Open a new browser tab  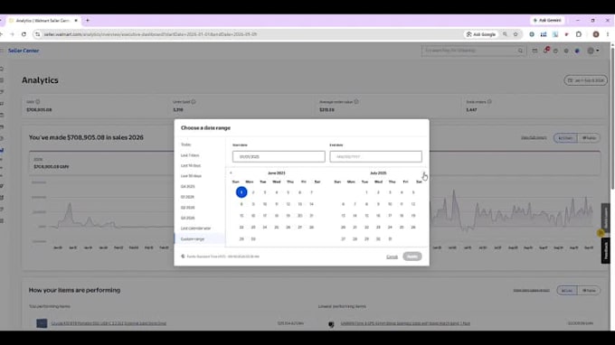[x=88, y=21]
